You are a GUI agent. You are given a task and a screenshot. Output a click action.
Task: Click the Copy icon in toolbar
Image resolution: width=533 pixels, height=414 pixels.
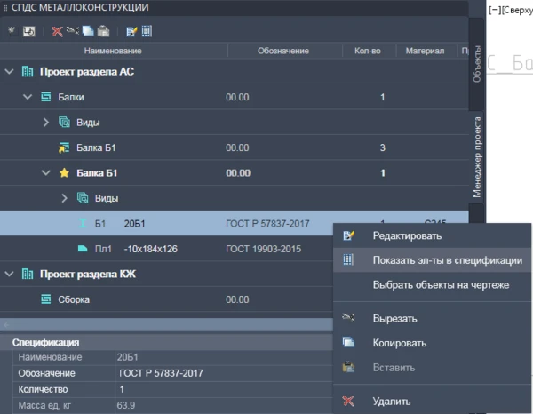89,31
